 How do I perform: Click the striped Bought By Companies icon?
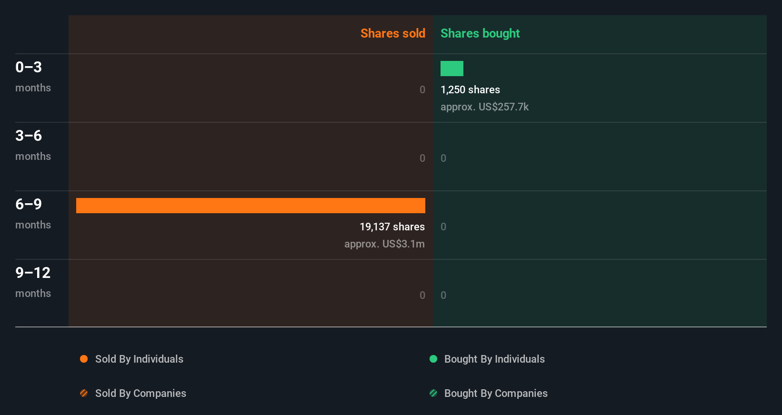tap(433, 393)
